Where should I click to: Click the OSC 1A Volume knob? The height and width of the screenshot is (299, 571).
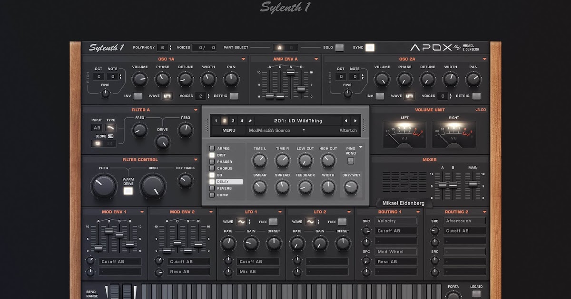click(x=139, y=79)
